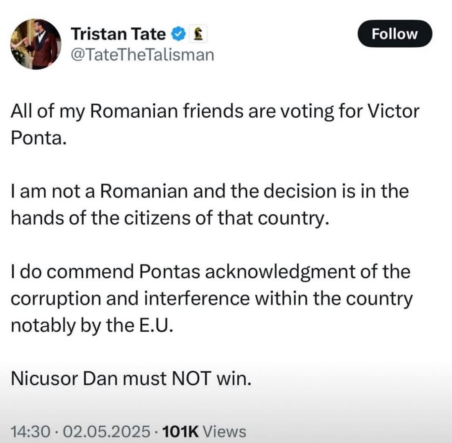Open the Tristan Tate display name link
Screen dimensions: 452x443
pos(118,34)
